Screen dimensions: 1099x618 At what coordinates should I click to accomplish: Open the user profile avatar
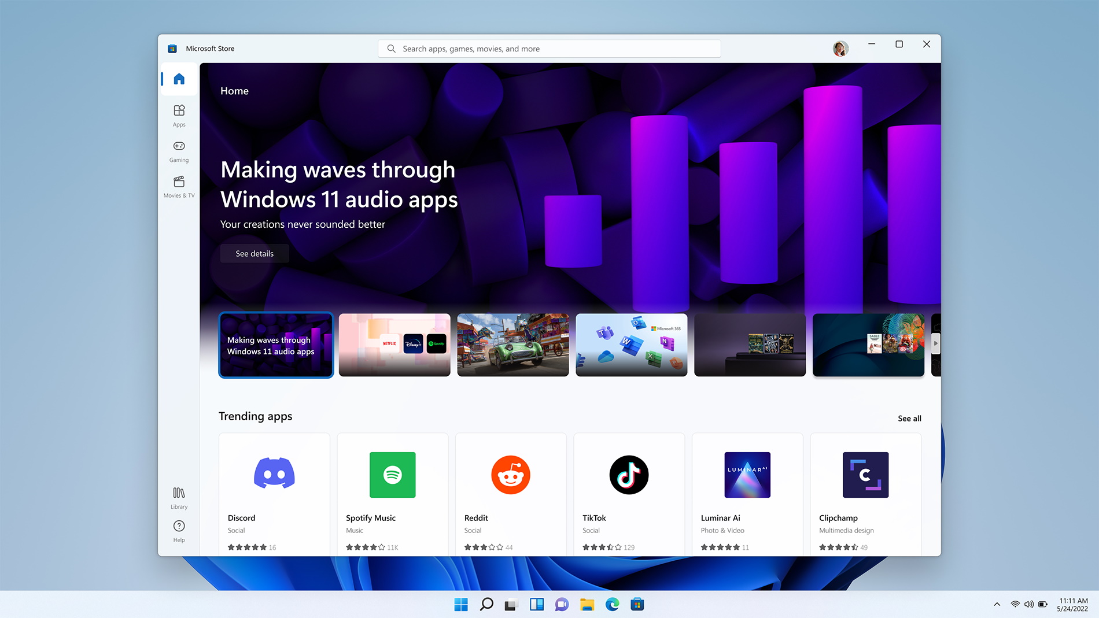(x=840, y=49)
